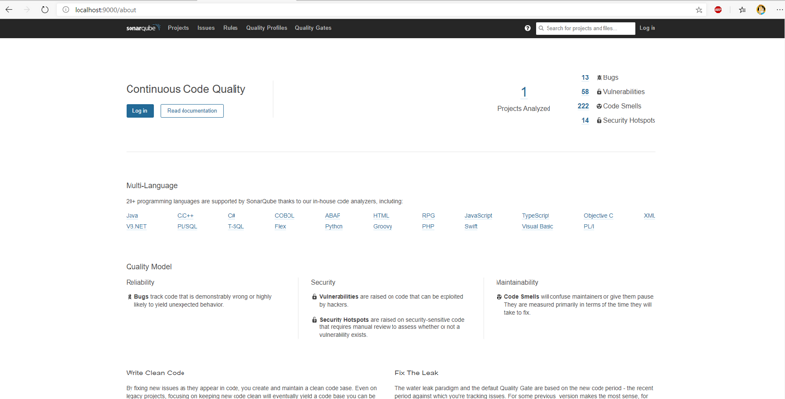Click the Read documentation button

coord(191,111)
